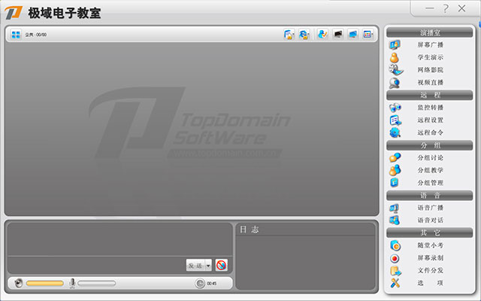Image resolution: width=481 pixels, height=301 pixels.
Task: Collapse the 演播室 section header
Action: click(x=430, y=32)
